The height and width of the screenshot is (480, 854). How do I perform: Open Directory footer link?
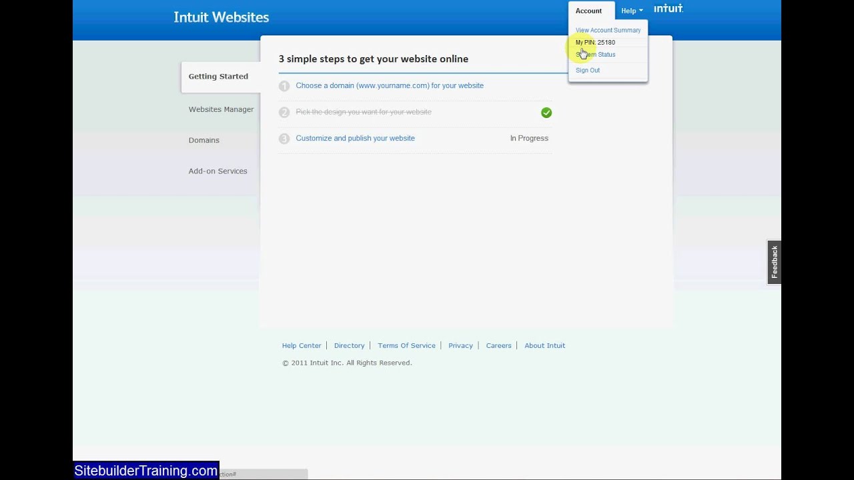[x=349, y=345]
